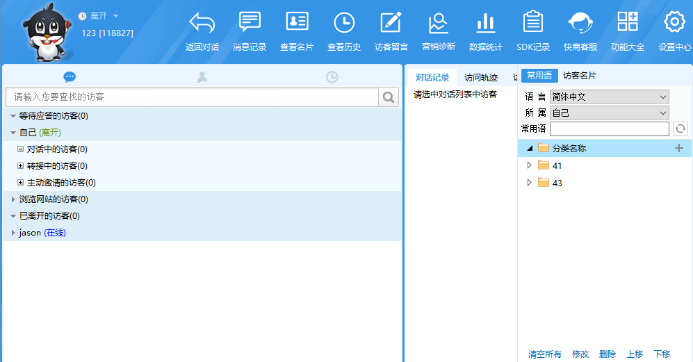Collapse 自己 (离开) group
This screenshot has height=362, width=693.
pyautogui.click(x=13, y=133)
